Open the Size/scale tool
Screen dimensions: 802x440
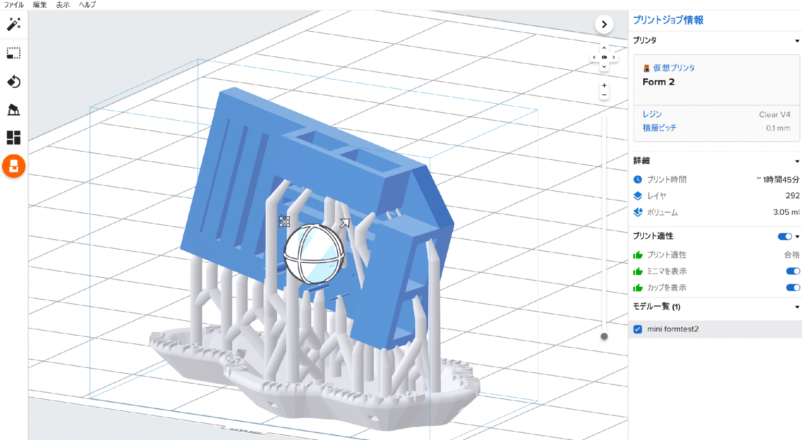click(x=13, y=53)
